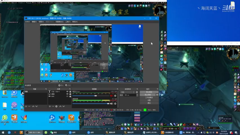Click the Stop Recording button
The image size is (240, 135).
coord(148,95)
